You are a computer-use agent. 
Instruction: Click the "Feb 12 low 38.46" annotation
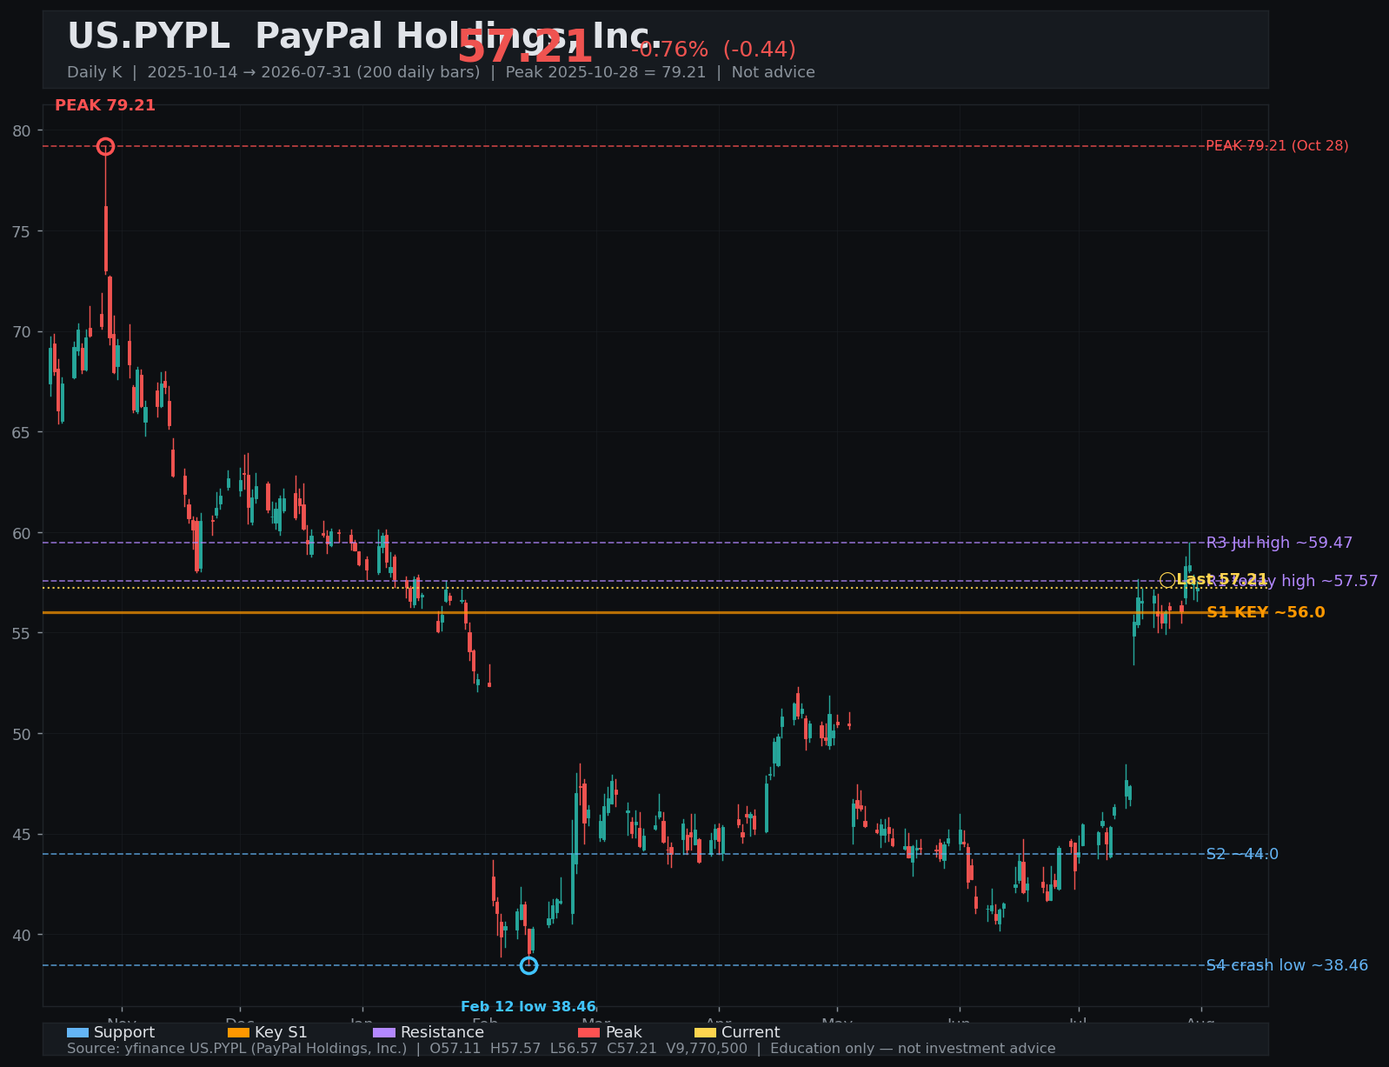528,1007
